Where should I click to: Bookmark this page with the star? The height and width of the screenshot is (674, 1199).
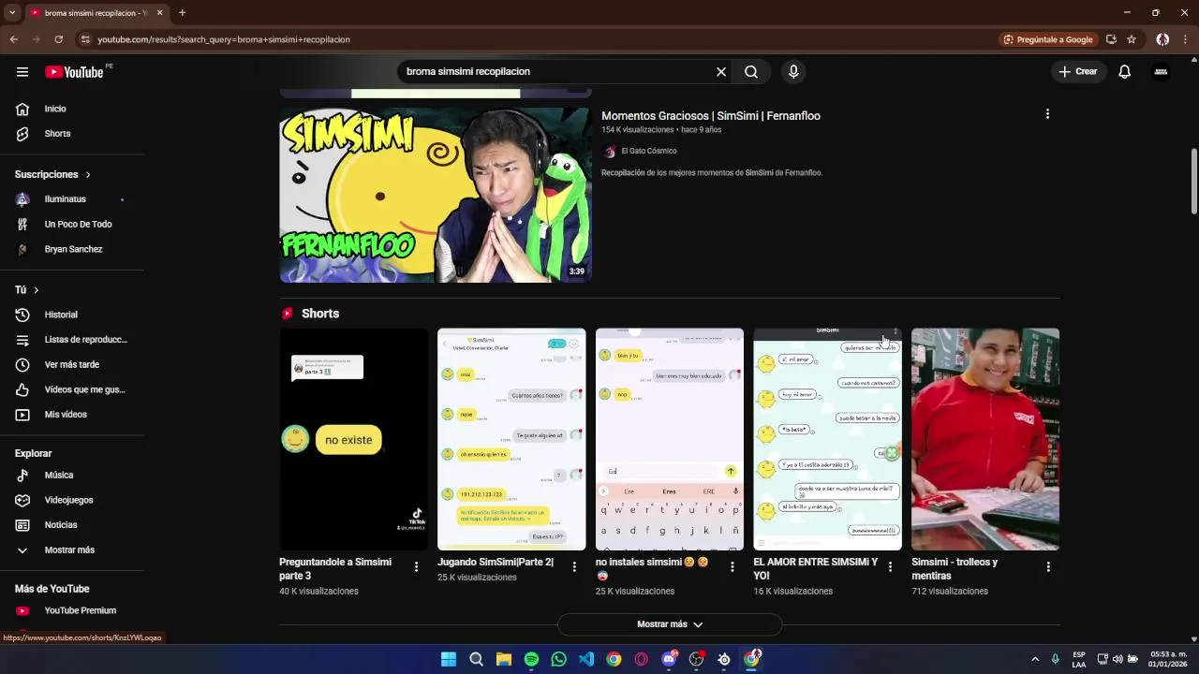[1132, 39]
